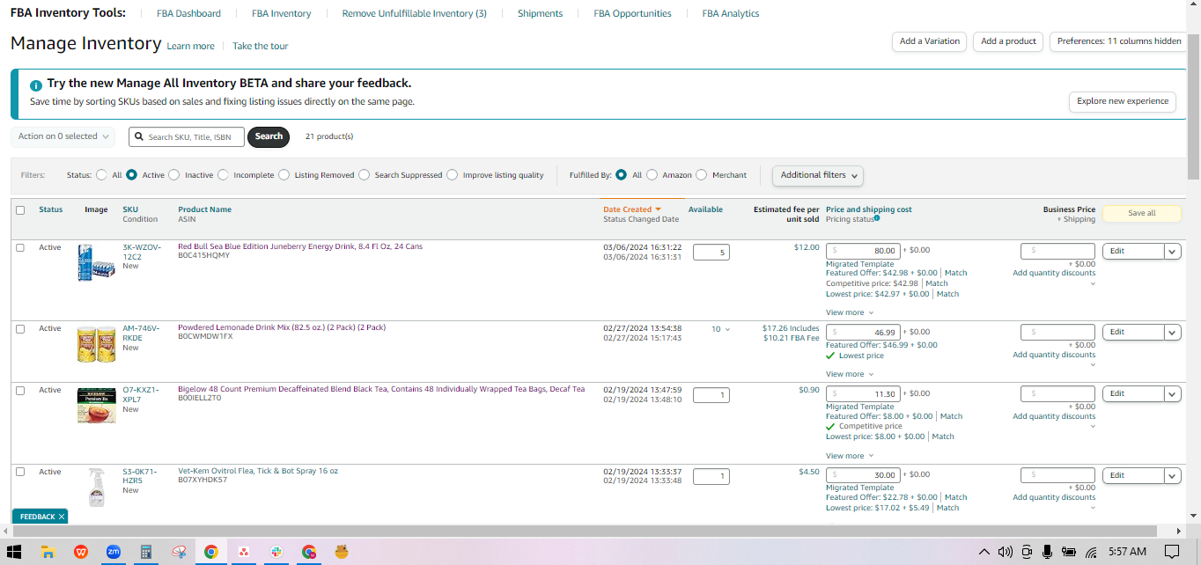The image size is (1201, 565).
Task: Tick the Powdered Lemonade row checkbox
Action: (20, 328)
